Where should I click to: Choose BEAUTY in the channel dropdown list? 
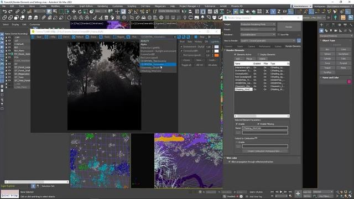tap(145, 41)
